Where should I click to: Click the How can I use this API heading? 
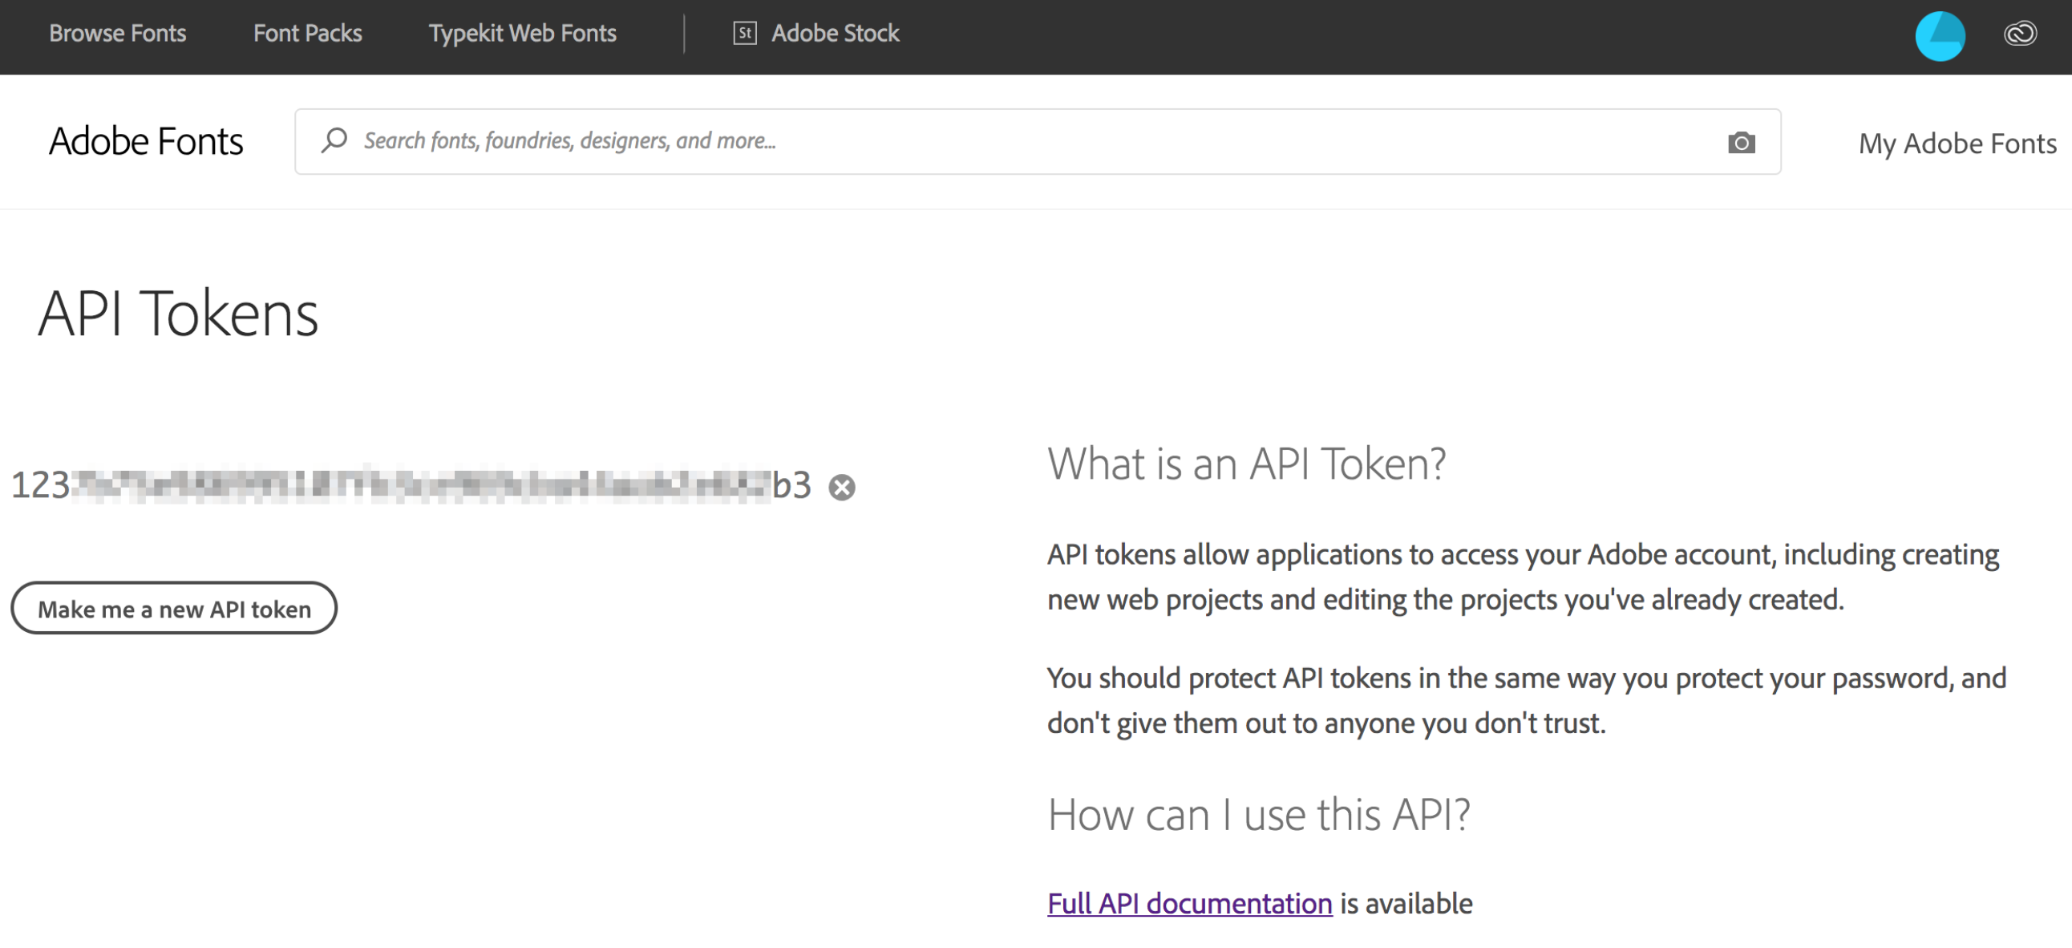point(1258,813)
